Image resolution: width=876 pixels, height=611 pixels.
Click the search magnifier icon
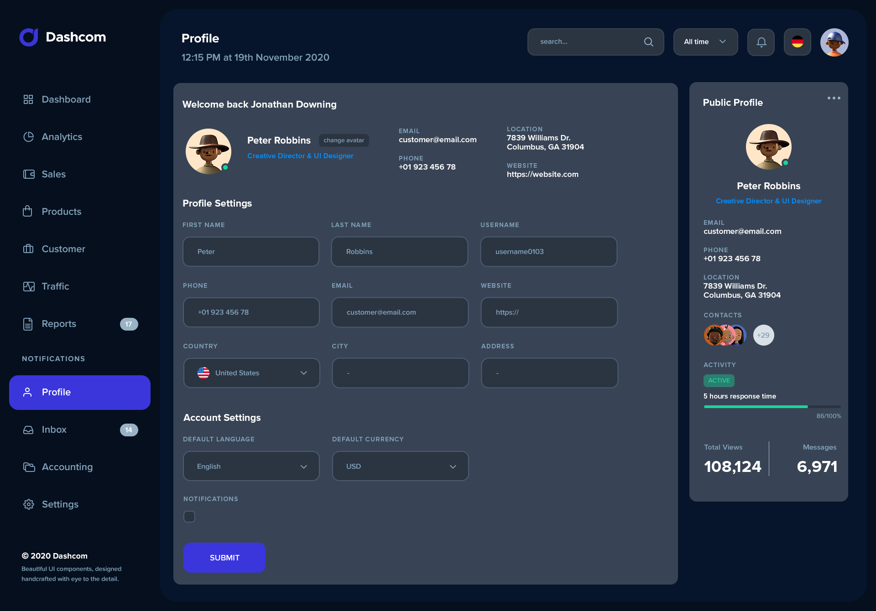(648, 41)
